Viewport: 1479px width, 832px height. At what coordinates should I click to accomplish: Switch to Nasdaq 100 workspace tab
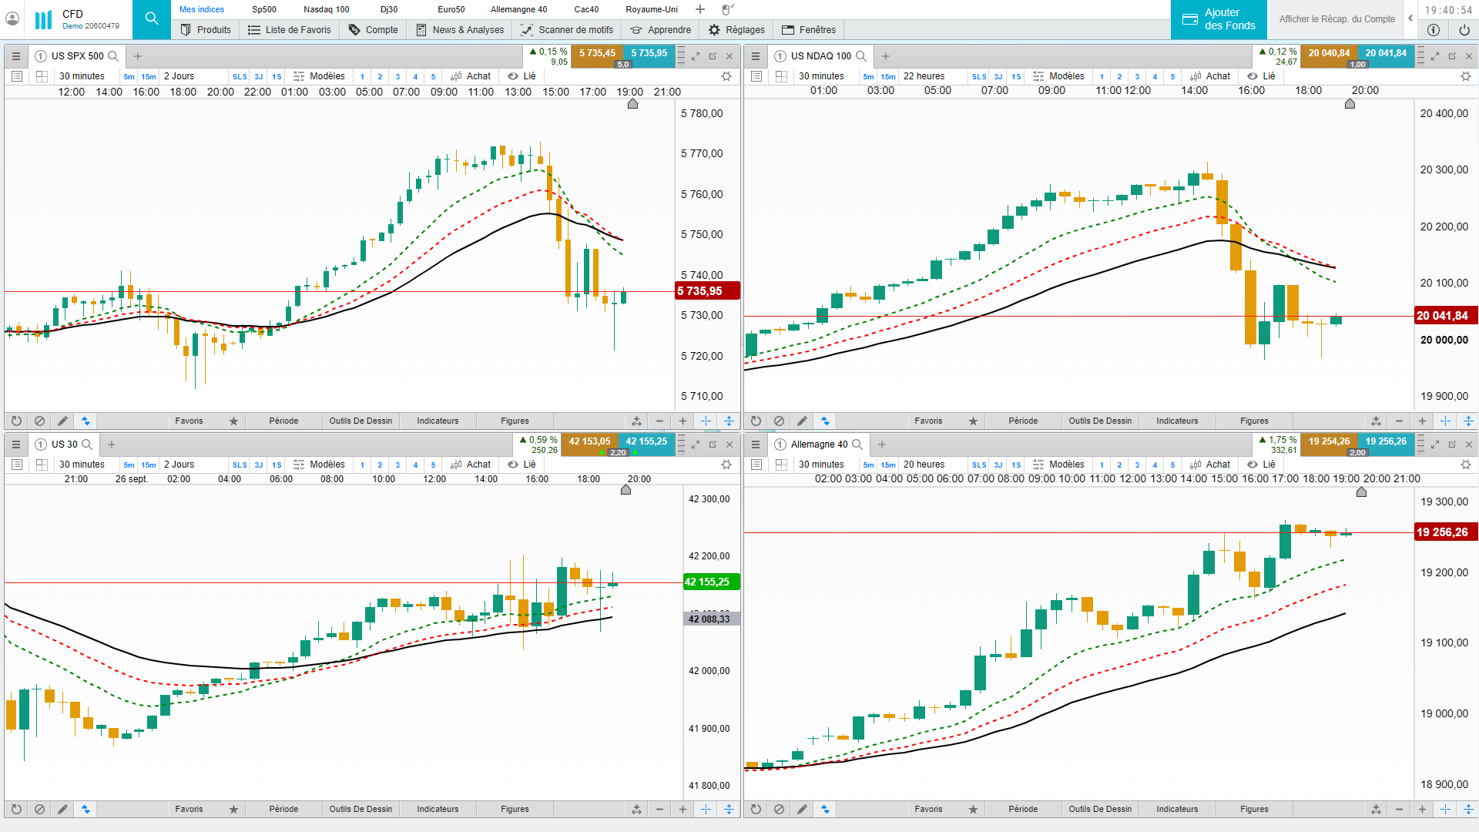[x=326, y=9]
